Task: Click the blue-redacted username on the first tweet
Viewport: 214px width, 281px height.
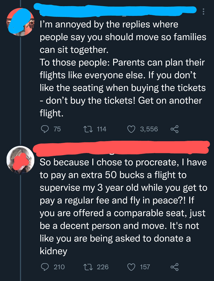Action: [x=116, y=10]
